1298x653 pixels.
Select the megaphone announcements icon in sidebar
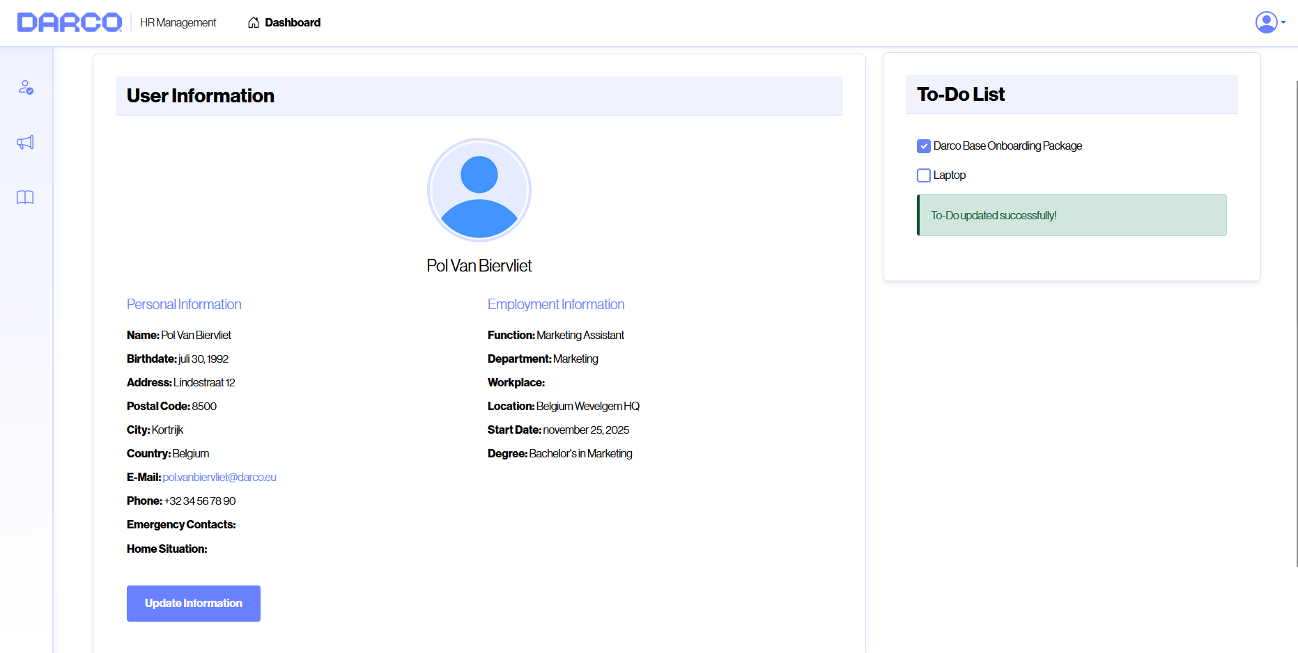[x=25, y=142]
